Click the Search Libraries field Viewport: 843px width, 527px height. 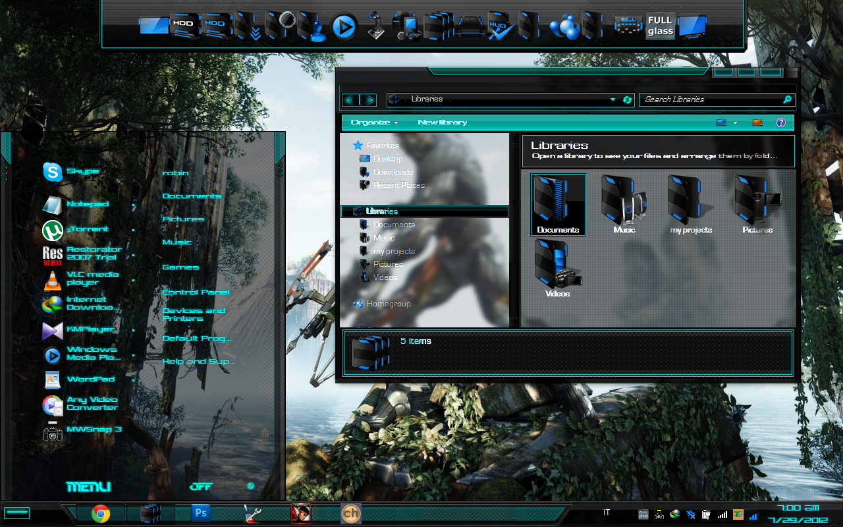coord(717,99)
